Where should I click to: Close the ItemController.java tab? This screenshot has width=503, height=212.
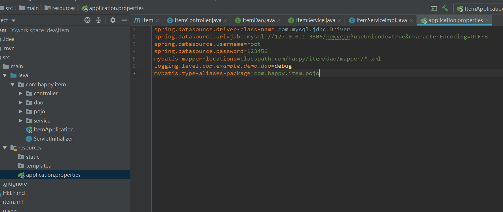[226, 20]
